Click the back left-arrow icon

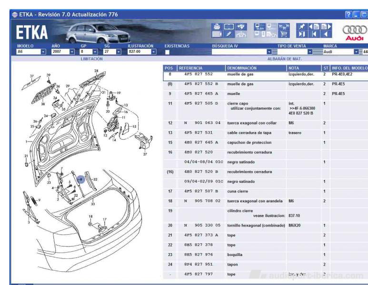tap(326, 34)
